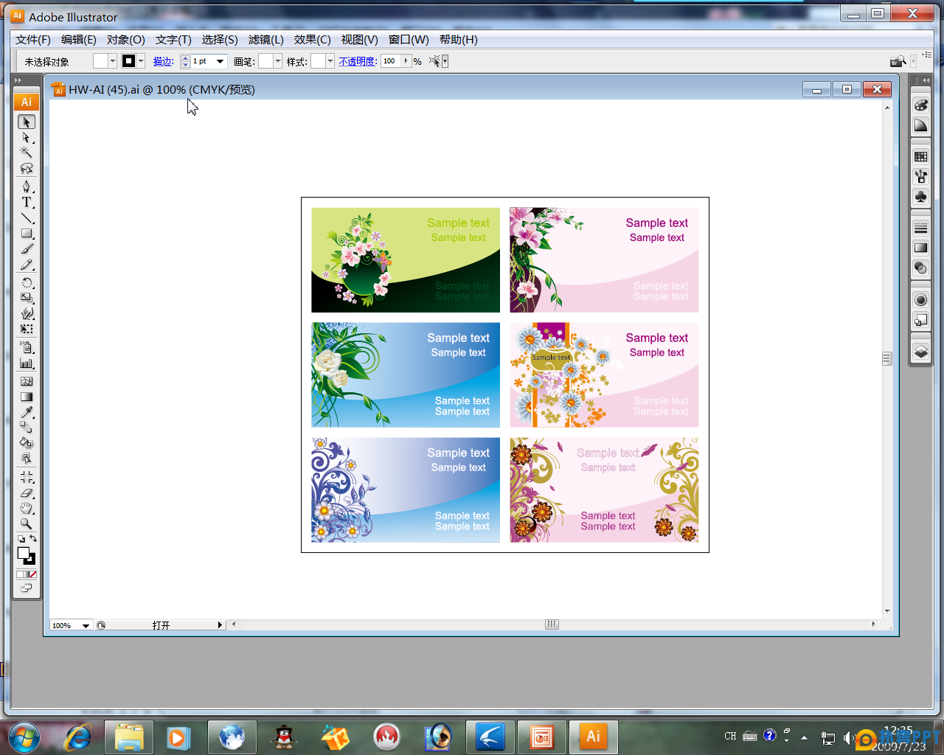944x755 pixels.
Task: Select the Crop Area tool
Action: coord(27,477)
